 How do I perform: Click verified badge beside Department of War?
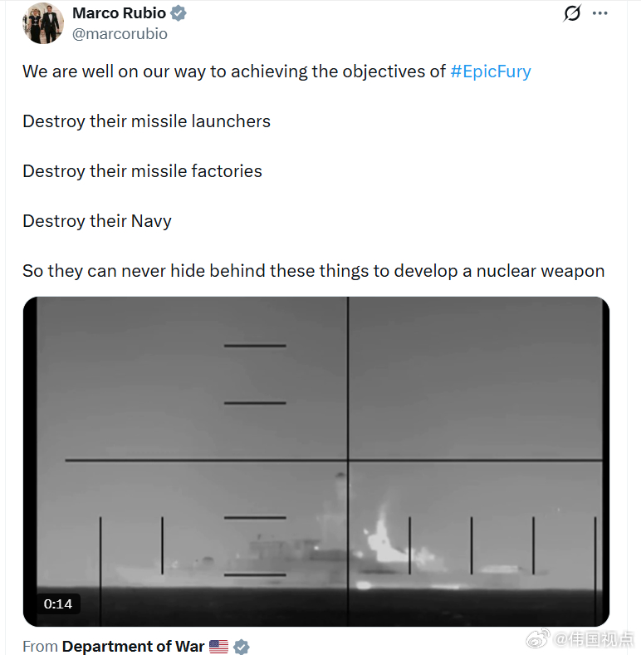click(242, 646)
